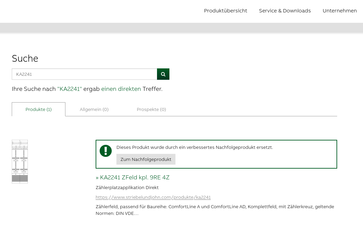Click the magnifier search button
This screenshot has height=236, width=363.
[x=163, y=74]
